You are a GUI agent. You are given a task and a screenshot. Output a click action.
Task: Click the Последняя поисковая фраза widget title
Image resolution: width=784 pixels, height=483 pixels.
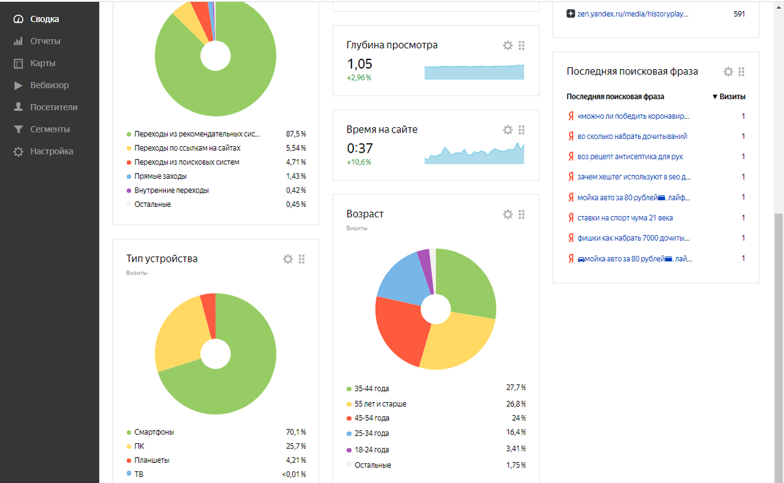point(632,72)
